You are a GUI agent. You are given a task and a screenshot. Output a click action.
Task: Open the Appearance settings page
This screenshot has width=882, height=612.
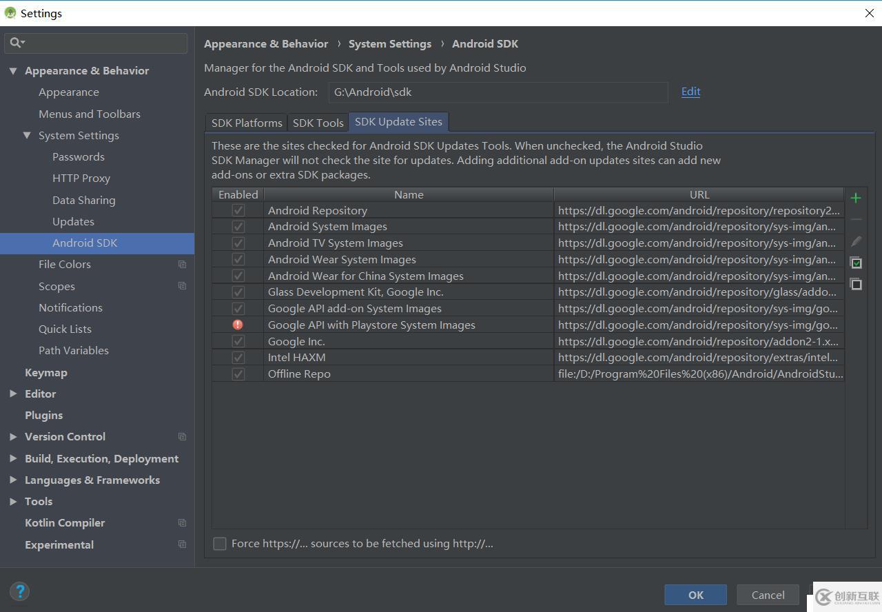69,92
